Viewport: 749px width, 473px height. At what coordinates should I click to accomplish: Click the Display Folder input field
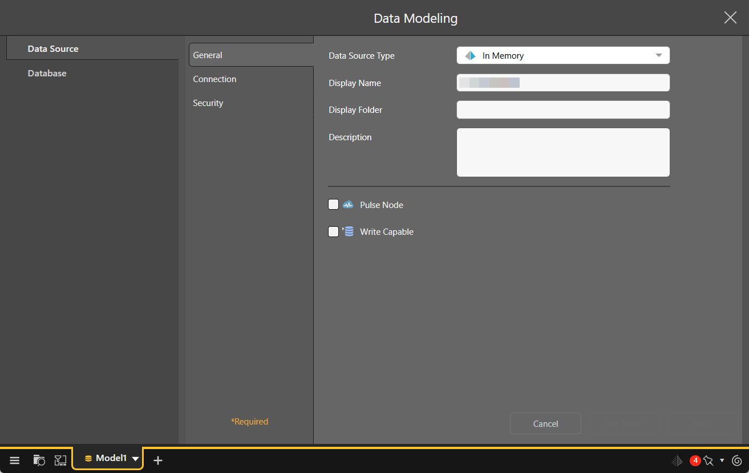point(562,110)
